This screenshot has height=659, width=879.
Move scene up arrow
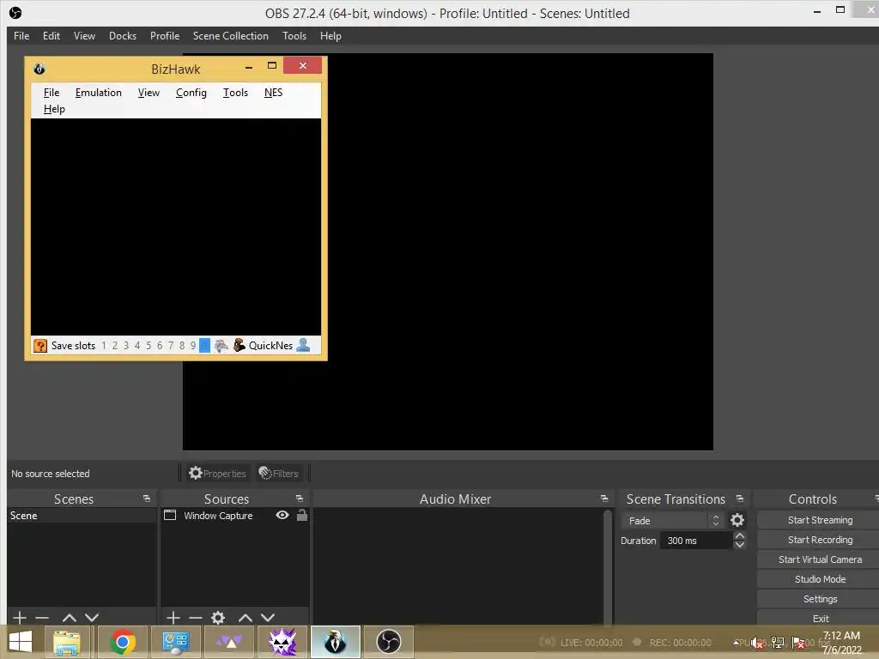point(70,618)
